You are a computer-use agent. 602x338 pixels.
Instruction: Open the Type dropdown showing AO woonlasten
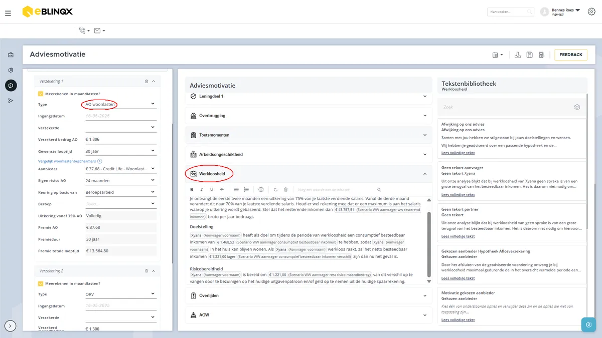point(120,104)
